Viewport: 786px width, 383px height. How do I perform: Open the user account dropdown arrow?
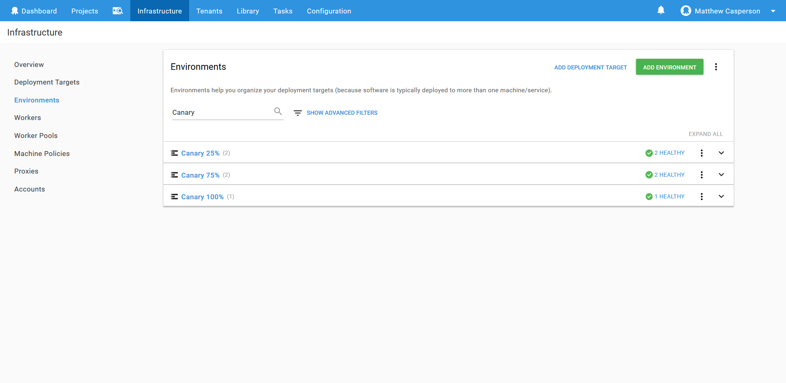click(x=773, y=11)
